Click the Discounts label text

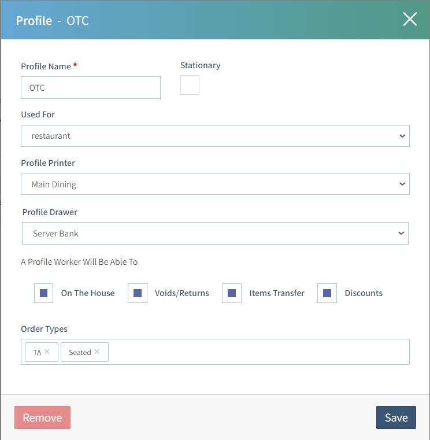point(364,293)
